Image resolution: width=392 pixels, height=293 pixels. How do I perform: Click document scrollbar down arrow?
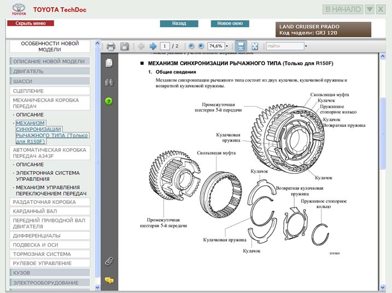[383, 288]
